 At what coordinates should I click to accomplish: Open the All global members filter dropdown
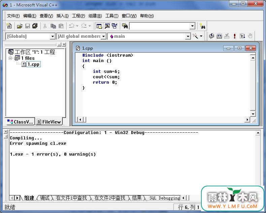103,36
